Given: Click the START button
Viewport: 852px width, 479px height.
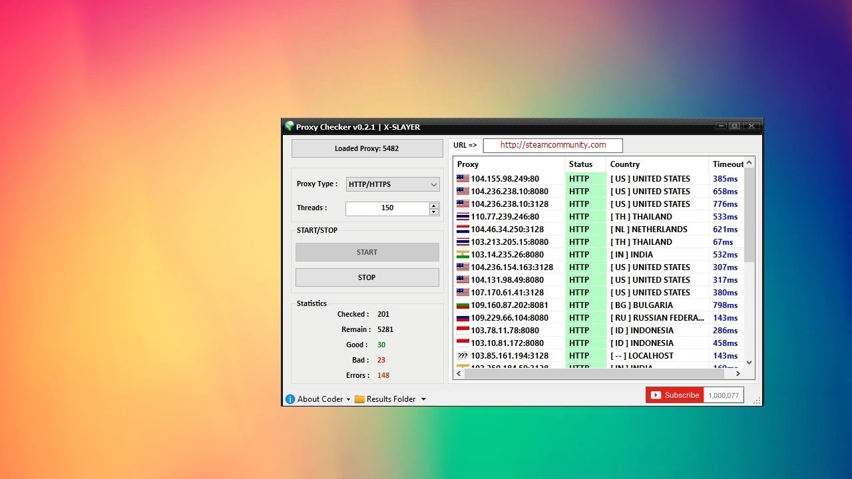Looking at the screenshot, I should (367, 252).
